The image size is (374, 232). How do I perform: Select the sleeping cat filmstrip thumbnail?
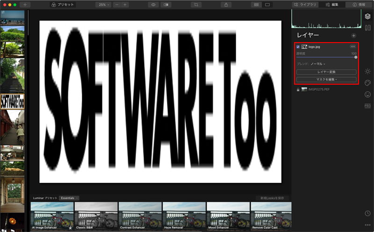[13, 169]
